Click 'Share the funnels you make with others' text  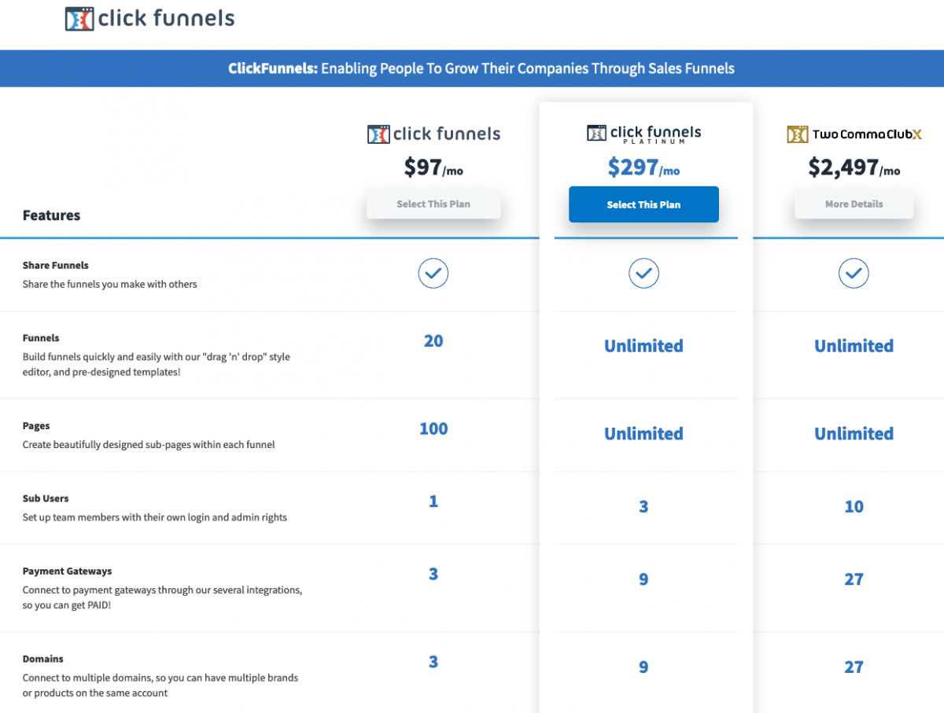point(110,285)
